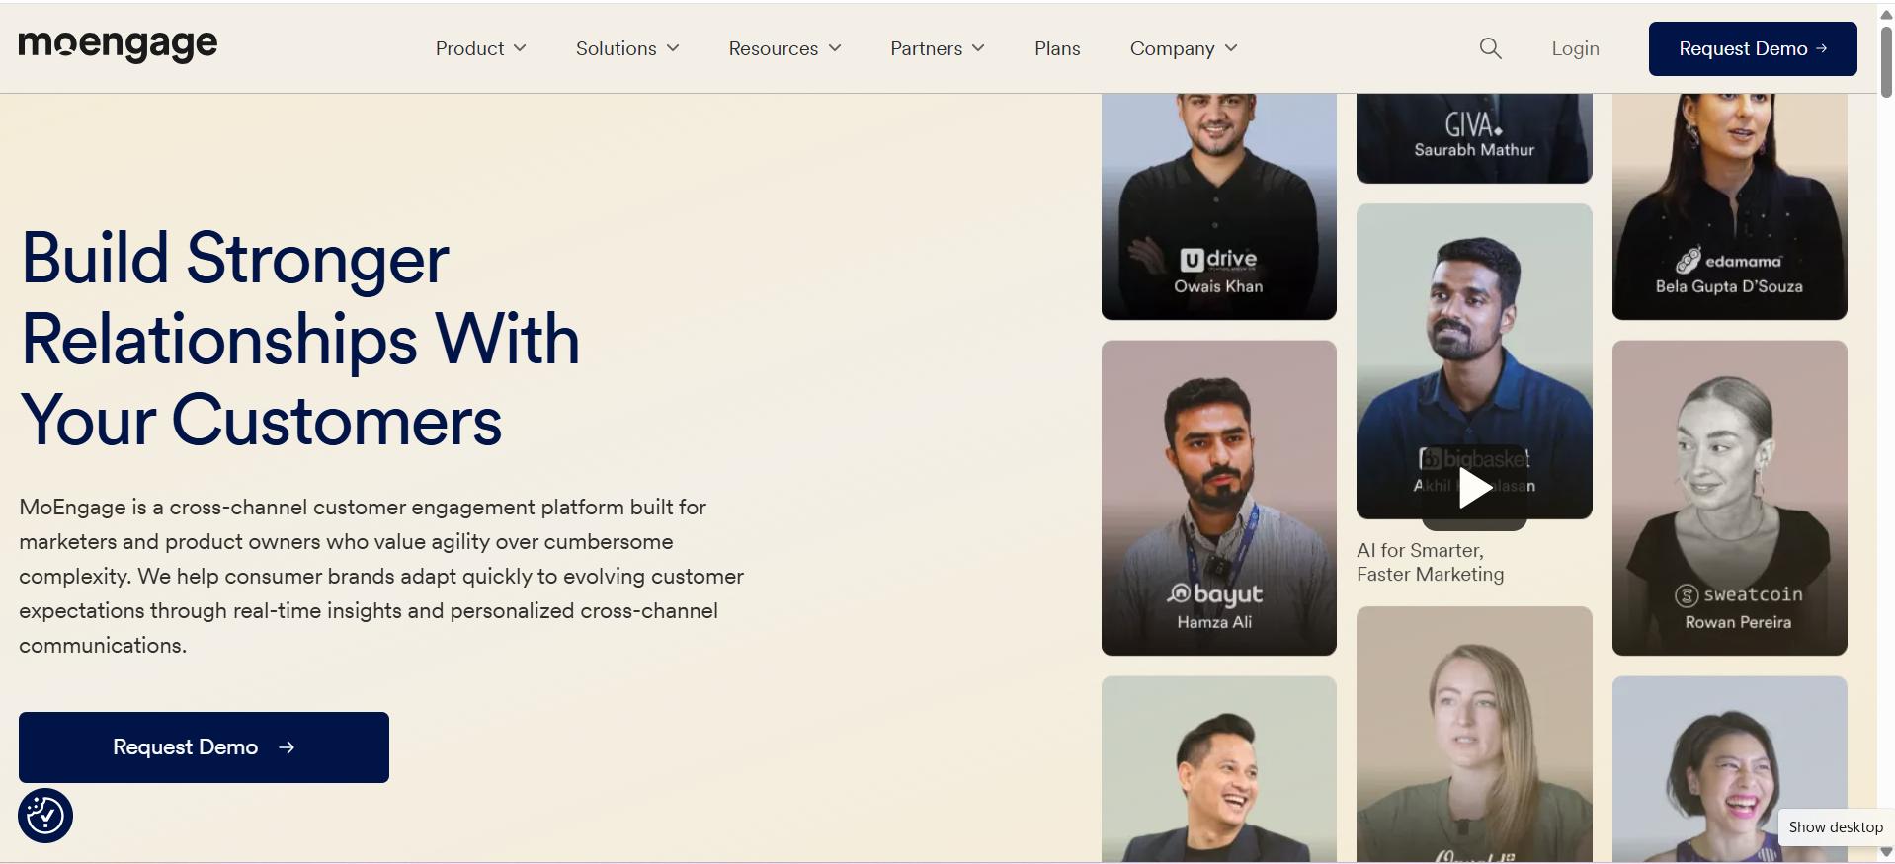Image resolution: width=1895 pixels, height=864 pixels.
Task: Open the Product menu
Action: (x=480, y=48)
